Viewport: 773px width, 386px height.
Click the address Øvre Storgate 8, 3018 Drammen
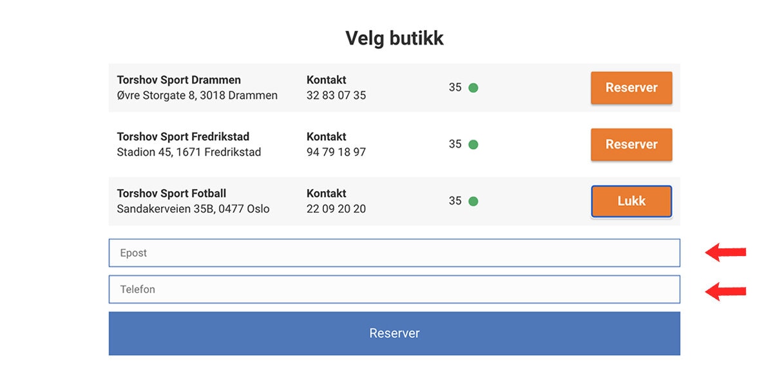pos(197,95)
